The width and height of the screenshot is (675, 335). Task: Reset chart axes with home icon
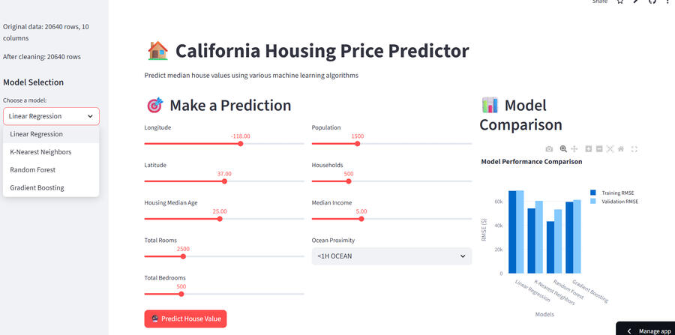click(621, 149)
